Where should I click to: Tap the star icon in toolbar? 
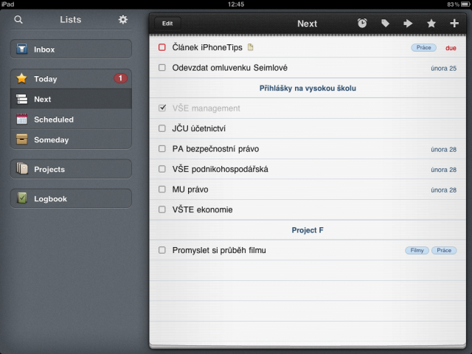point(431,23)
